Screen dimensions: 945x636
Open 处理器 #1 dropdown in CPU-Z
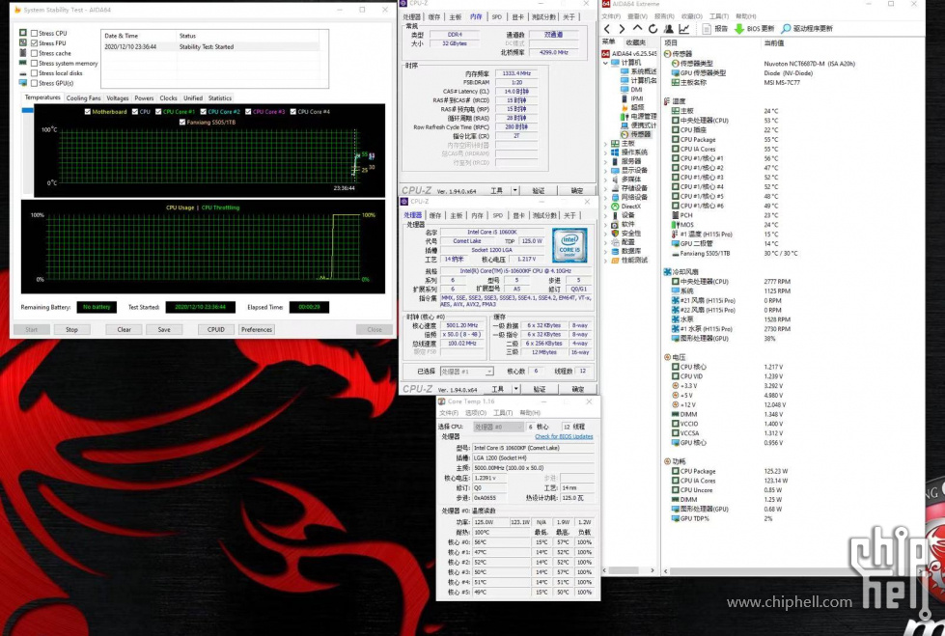pos(467,372)
